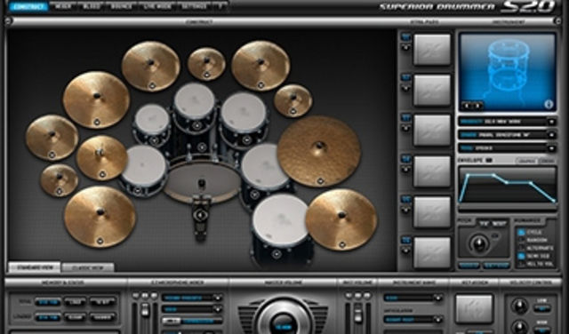Open the Articulation dropdown
The width and height of the screenshot is (569, 334).
[413, 320]
